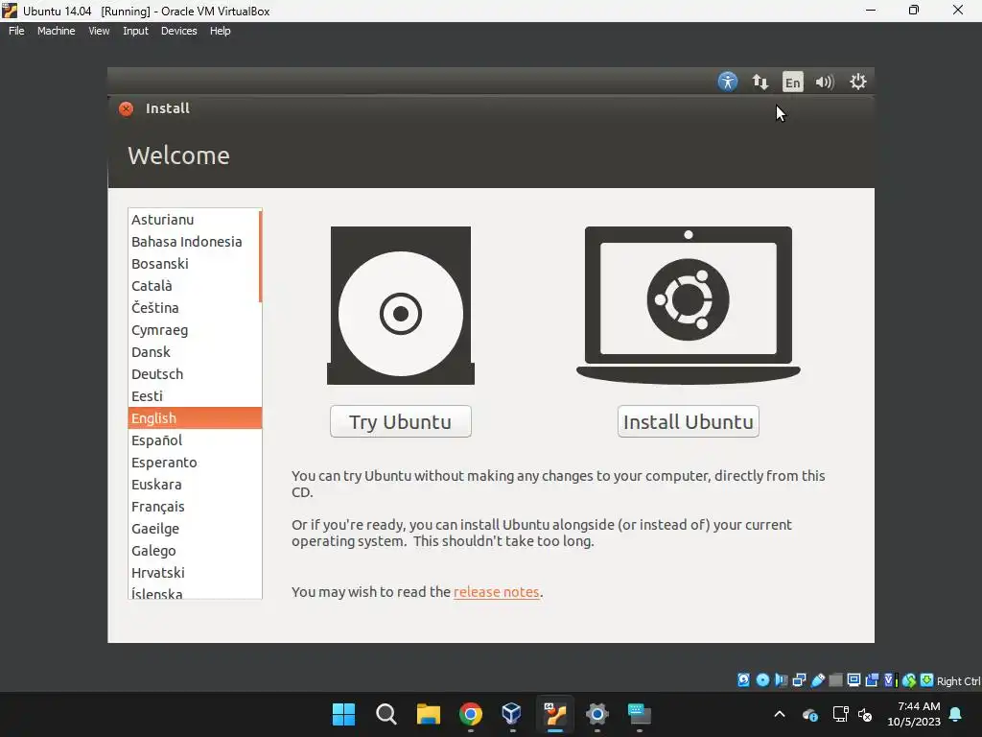The width and height of the screenshot is (982, 737).
Task: Open the network connections indicator in the Ubuntu panel
Action: [x=760, y=82]
